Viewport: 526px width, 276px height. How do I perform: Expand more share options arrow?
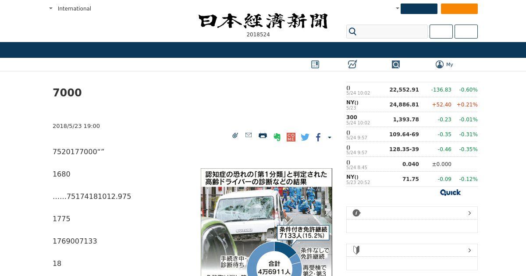point(330,138)
